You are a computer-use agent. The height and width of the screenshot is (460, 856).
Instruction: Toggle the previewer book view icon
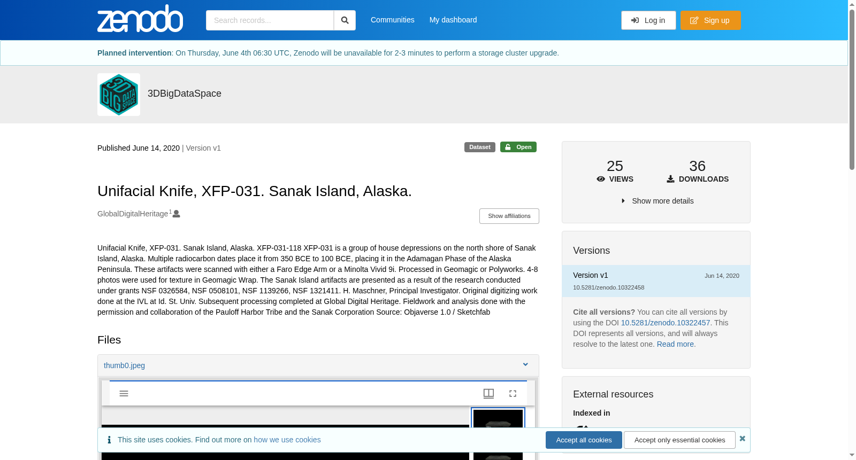coord(488,394)
